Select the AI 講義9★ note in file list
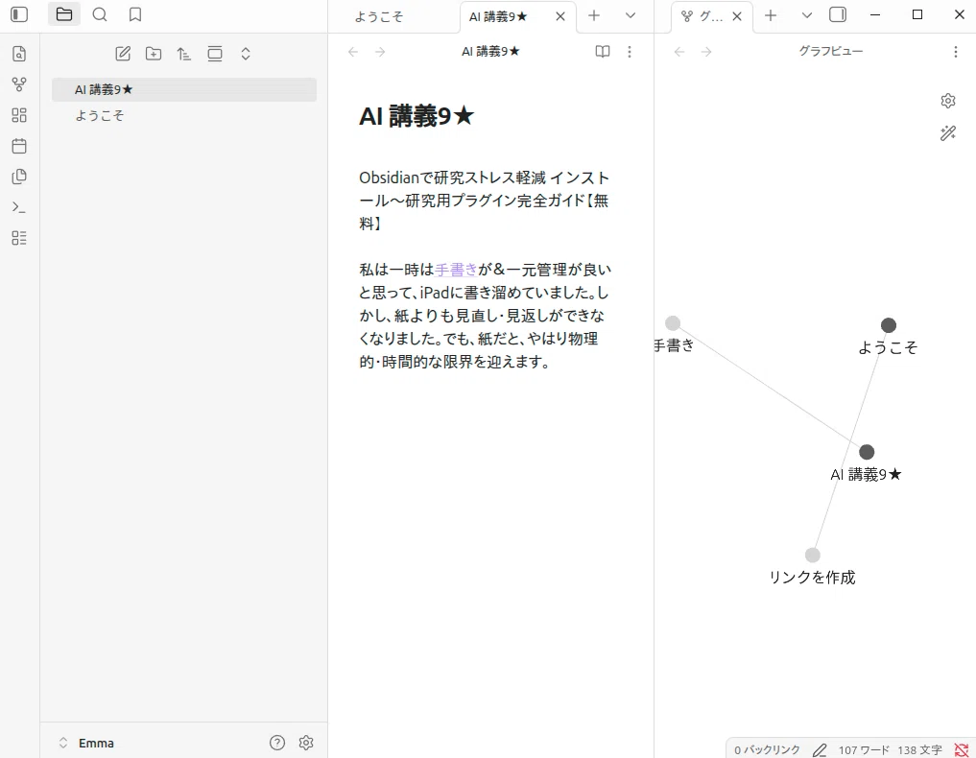Screen dimensions: 976x758 click(x=184, y=89)
